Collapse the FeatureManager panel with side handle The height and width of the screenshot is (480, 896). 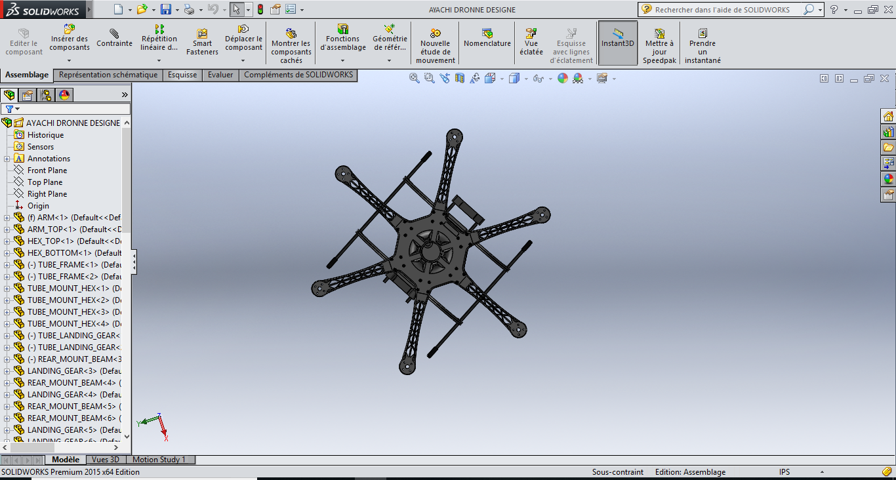coord(134,262)
